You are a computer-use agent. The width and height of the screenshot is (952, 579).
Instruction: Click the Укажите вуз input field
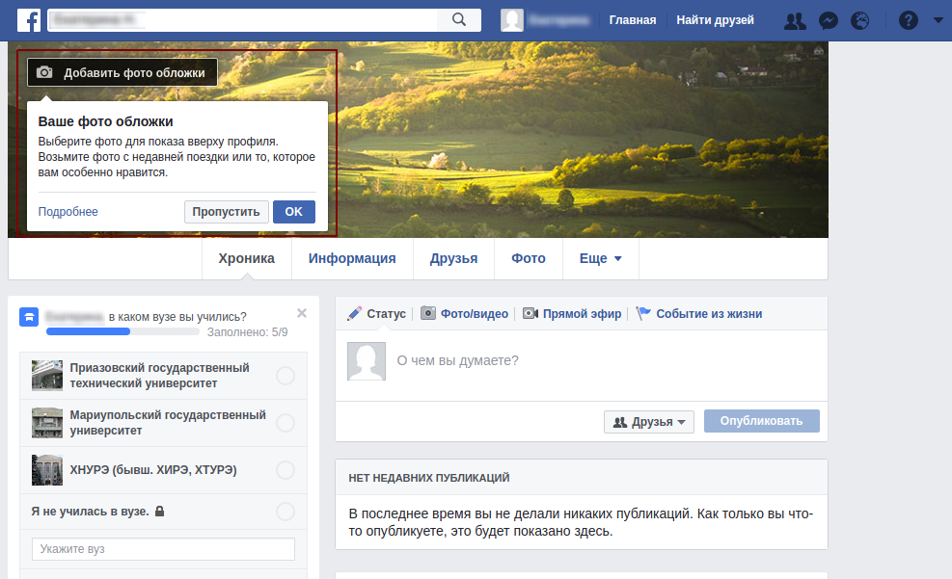click(163, 549)
